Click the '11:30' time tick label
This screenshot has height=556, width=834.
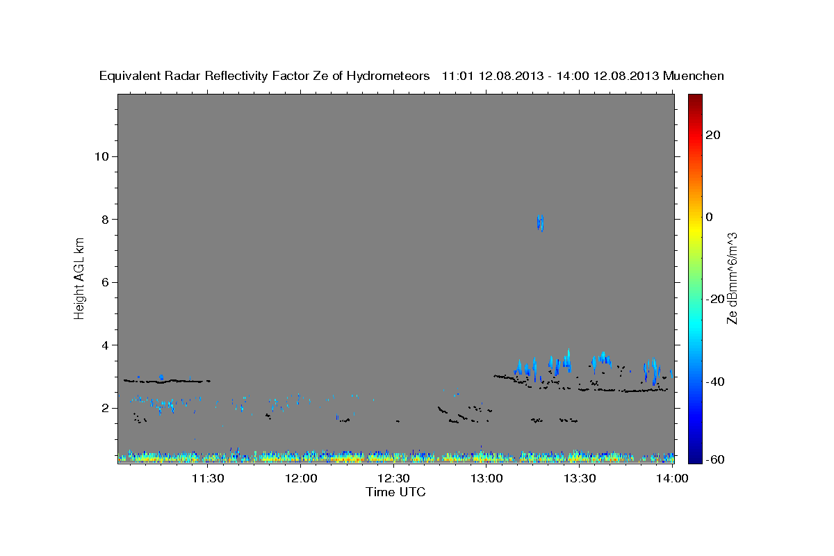[x=208, y=478]
